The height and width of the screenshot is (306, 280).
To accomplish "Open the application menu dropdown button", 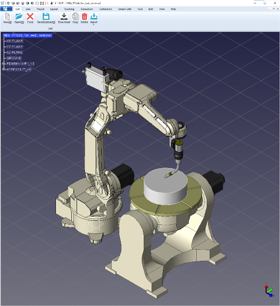I will pyautogui.click(x=7, y=9).
